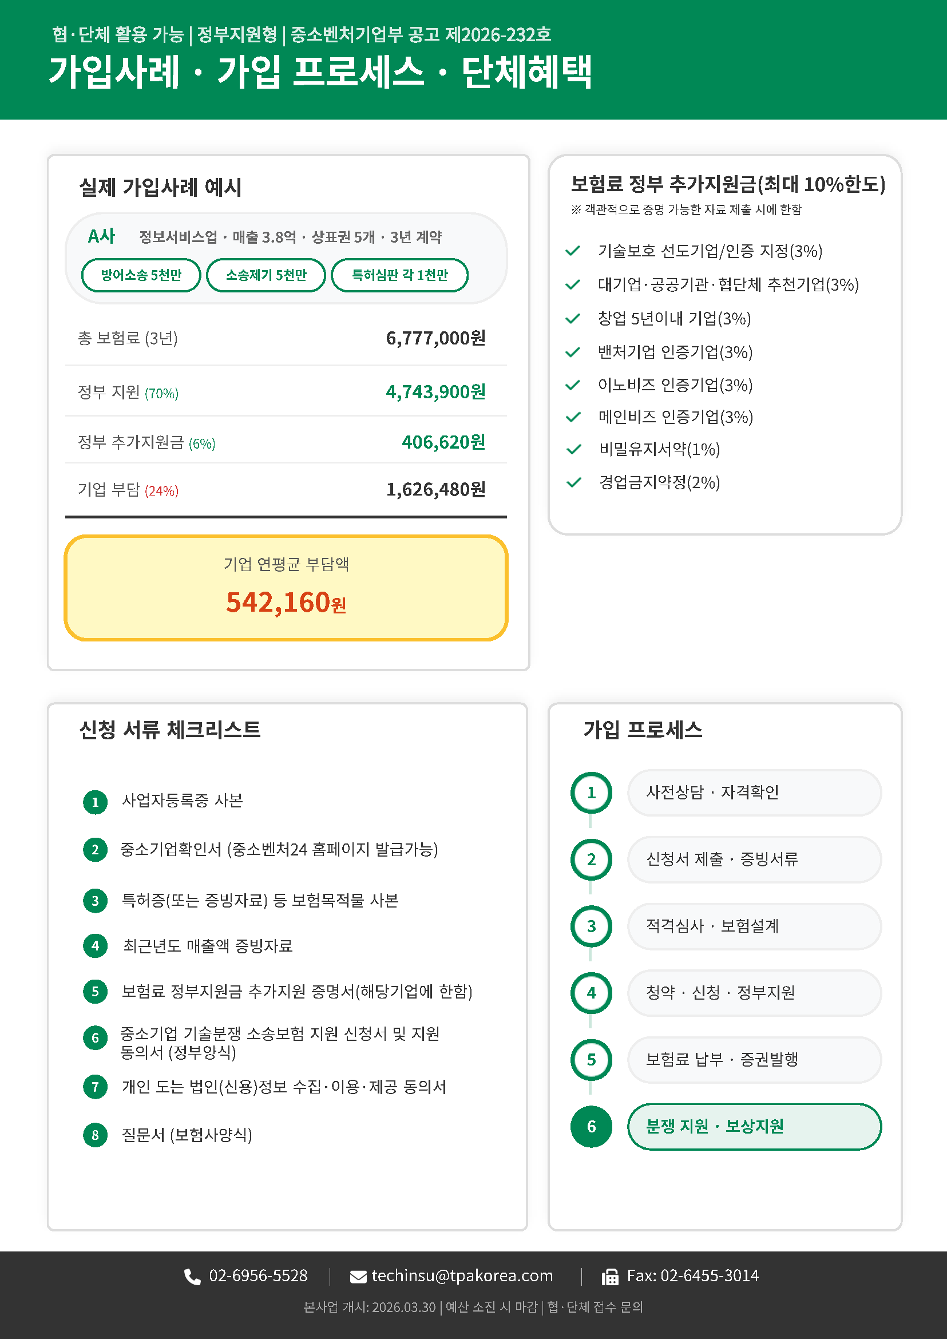Click the phone icon beside 02-6956-5528
Viewport: 947px width, 1339px height.
point(192,1277)
